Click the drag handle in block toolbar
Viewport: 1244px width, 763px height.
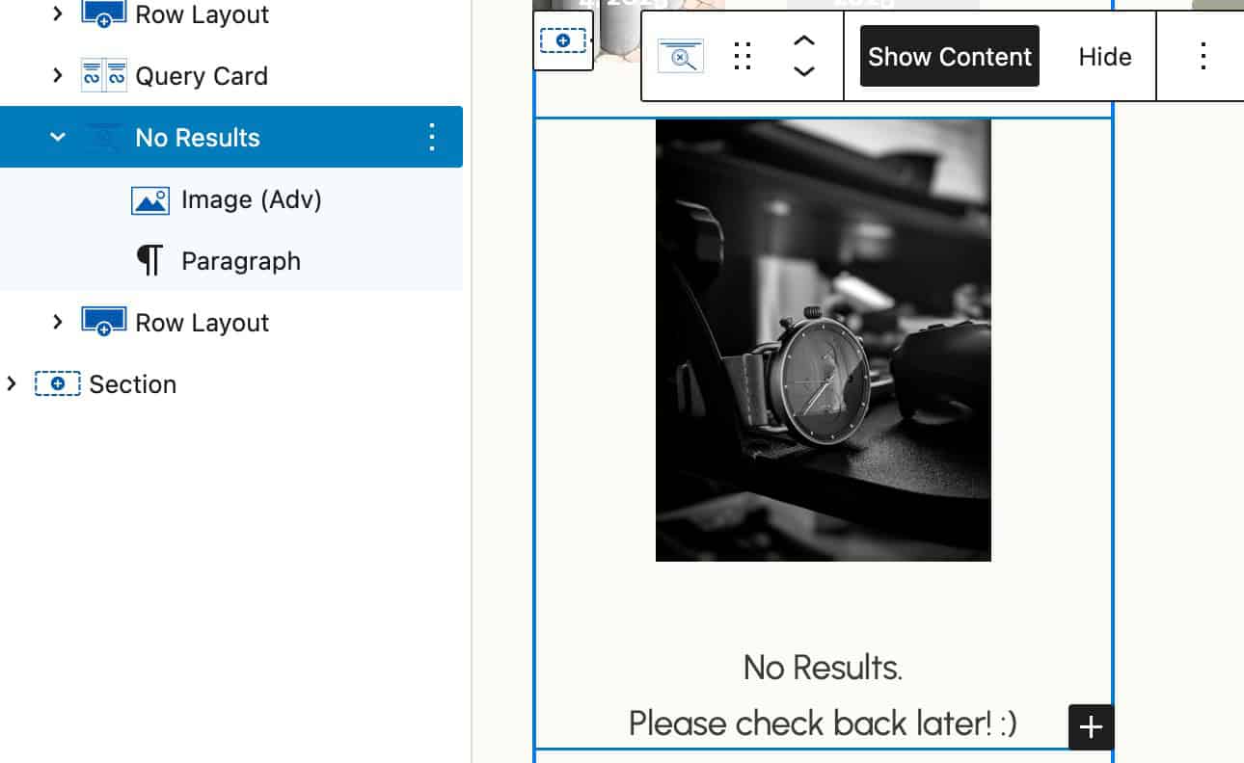pos(742,57)
